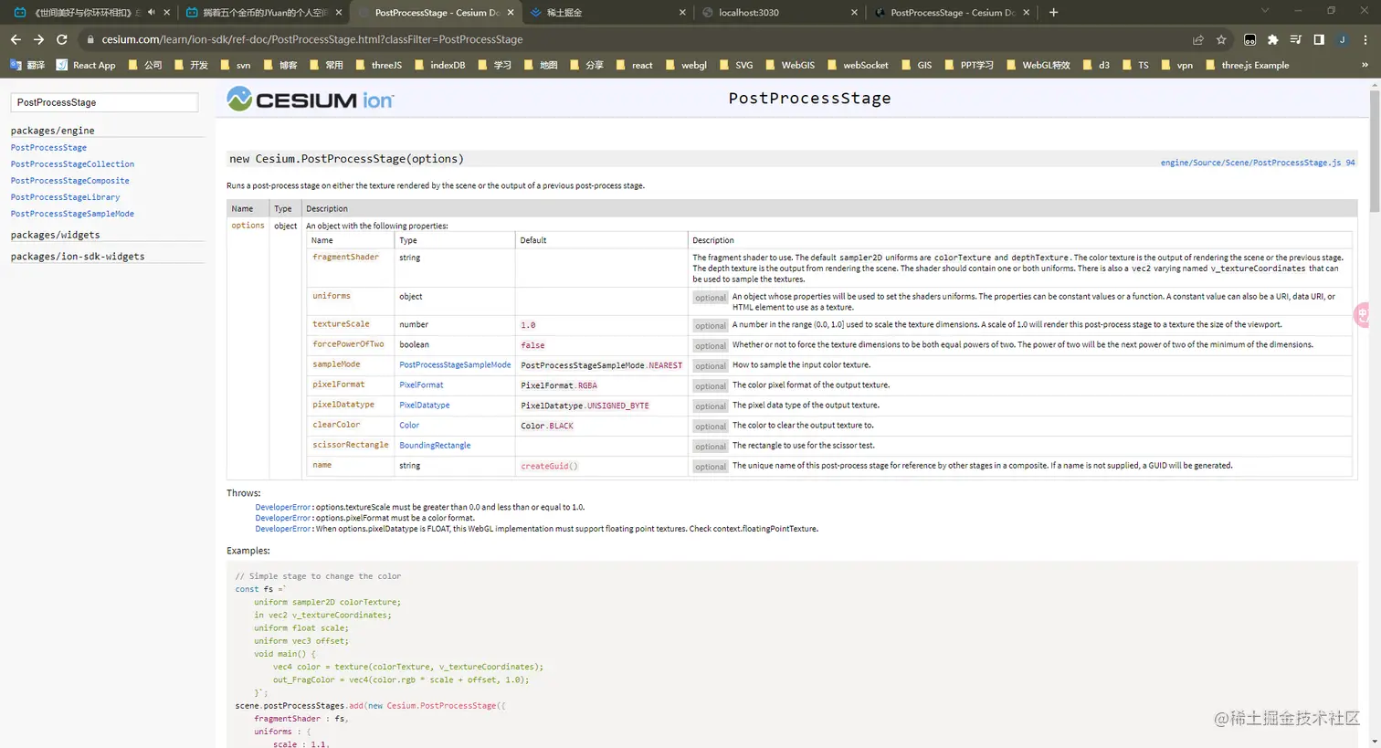1381x748 pixels.
Task: Open the webSocket bookmark folder
Action: click(857, 65)
